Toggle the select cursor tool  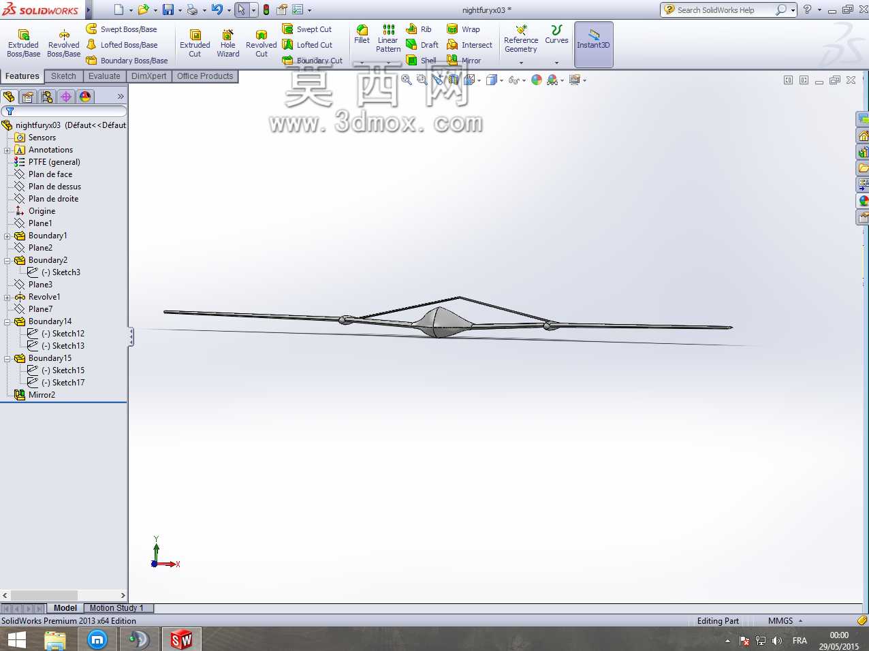241,10
